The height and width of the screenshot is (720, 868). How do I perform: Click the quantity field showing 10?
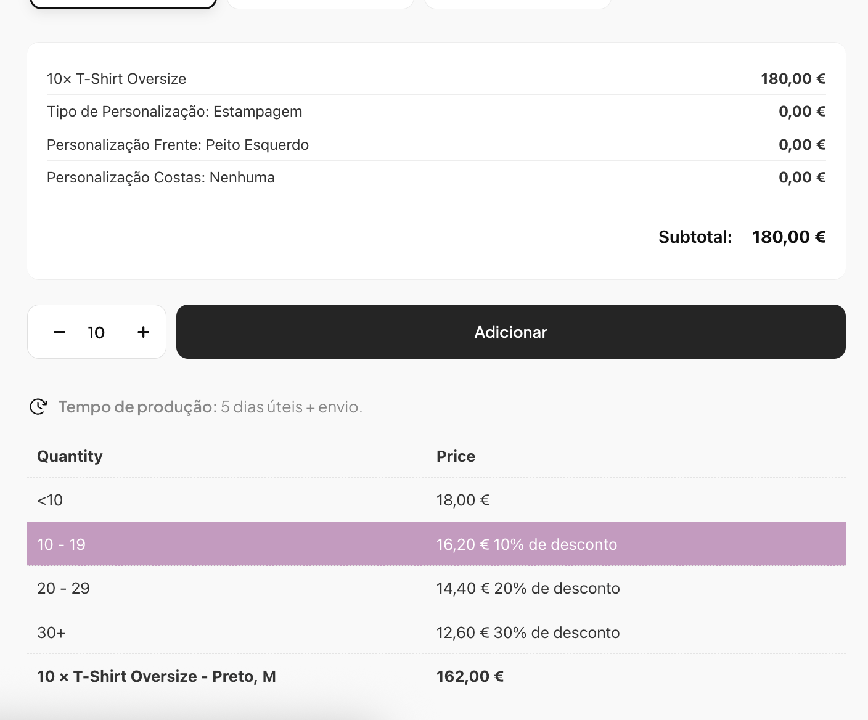click(96, 333)
